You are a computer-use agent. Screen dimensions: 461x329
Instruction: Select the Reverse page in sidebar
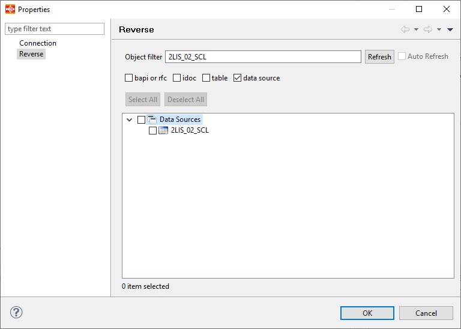[x=31, y=54]
